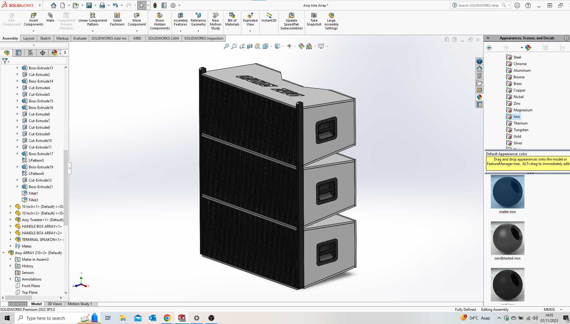This screenshot has width=570, height=324.
Task: Select the Mate tool
Action: (x=50, y=17)
